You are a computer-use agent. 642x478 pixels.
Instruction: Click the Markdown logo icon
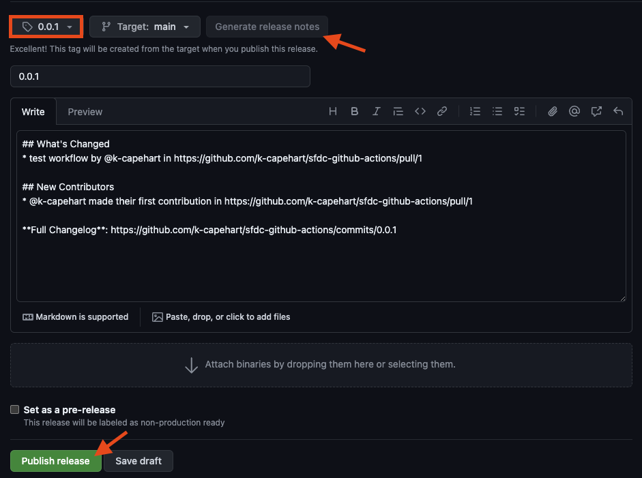28,317
